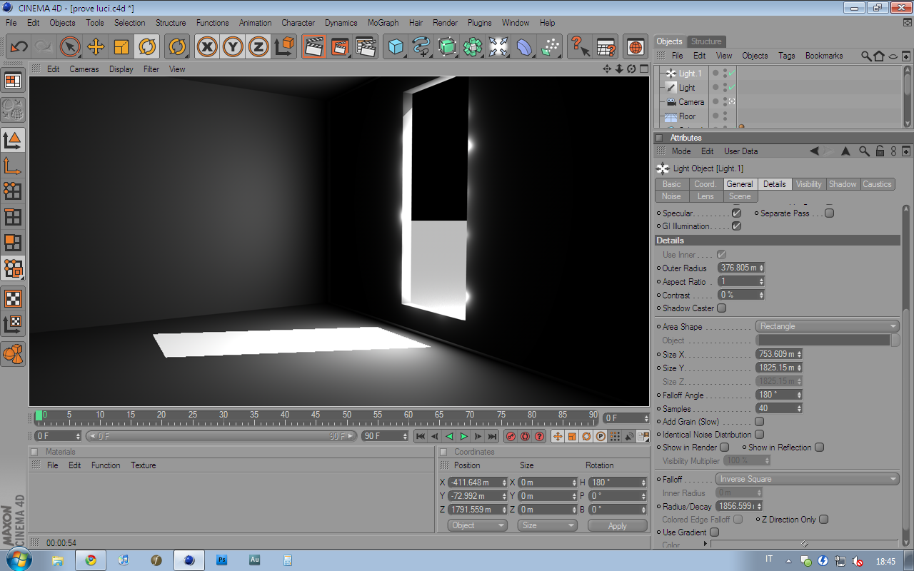This screenshot has width=914, height=571.
Task: Enable the Show in Render checkbox
Action: 724,448
